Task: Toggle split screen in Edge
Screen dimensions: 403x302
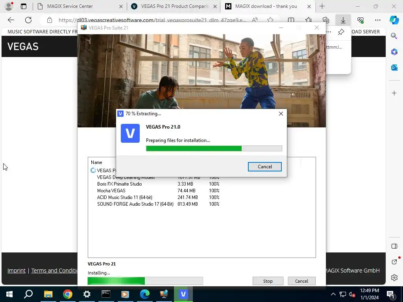Action: pos(291,20)
